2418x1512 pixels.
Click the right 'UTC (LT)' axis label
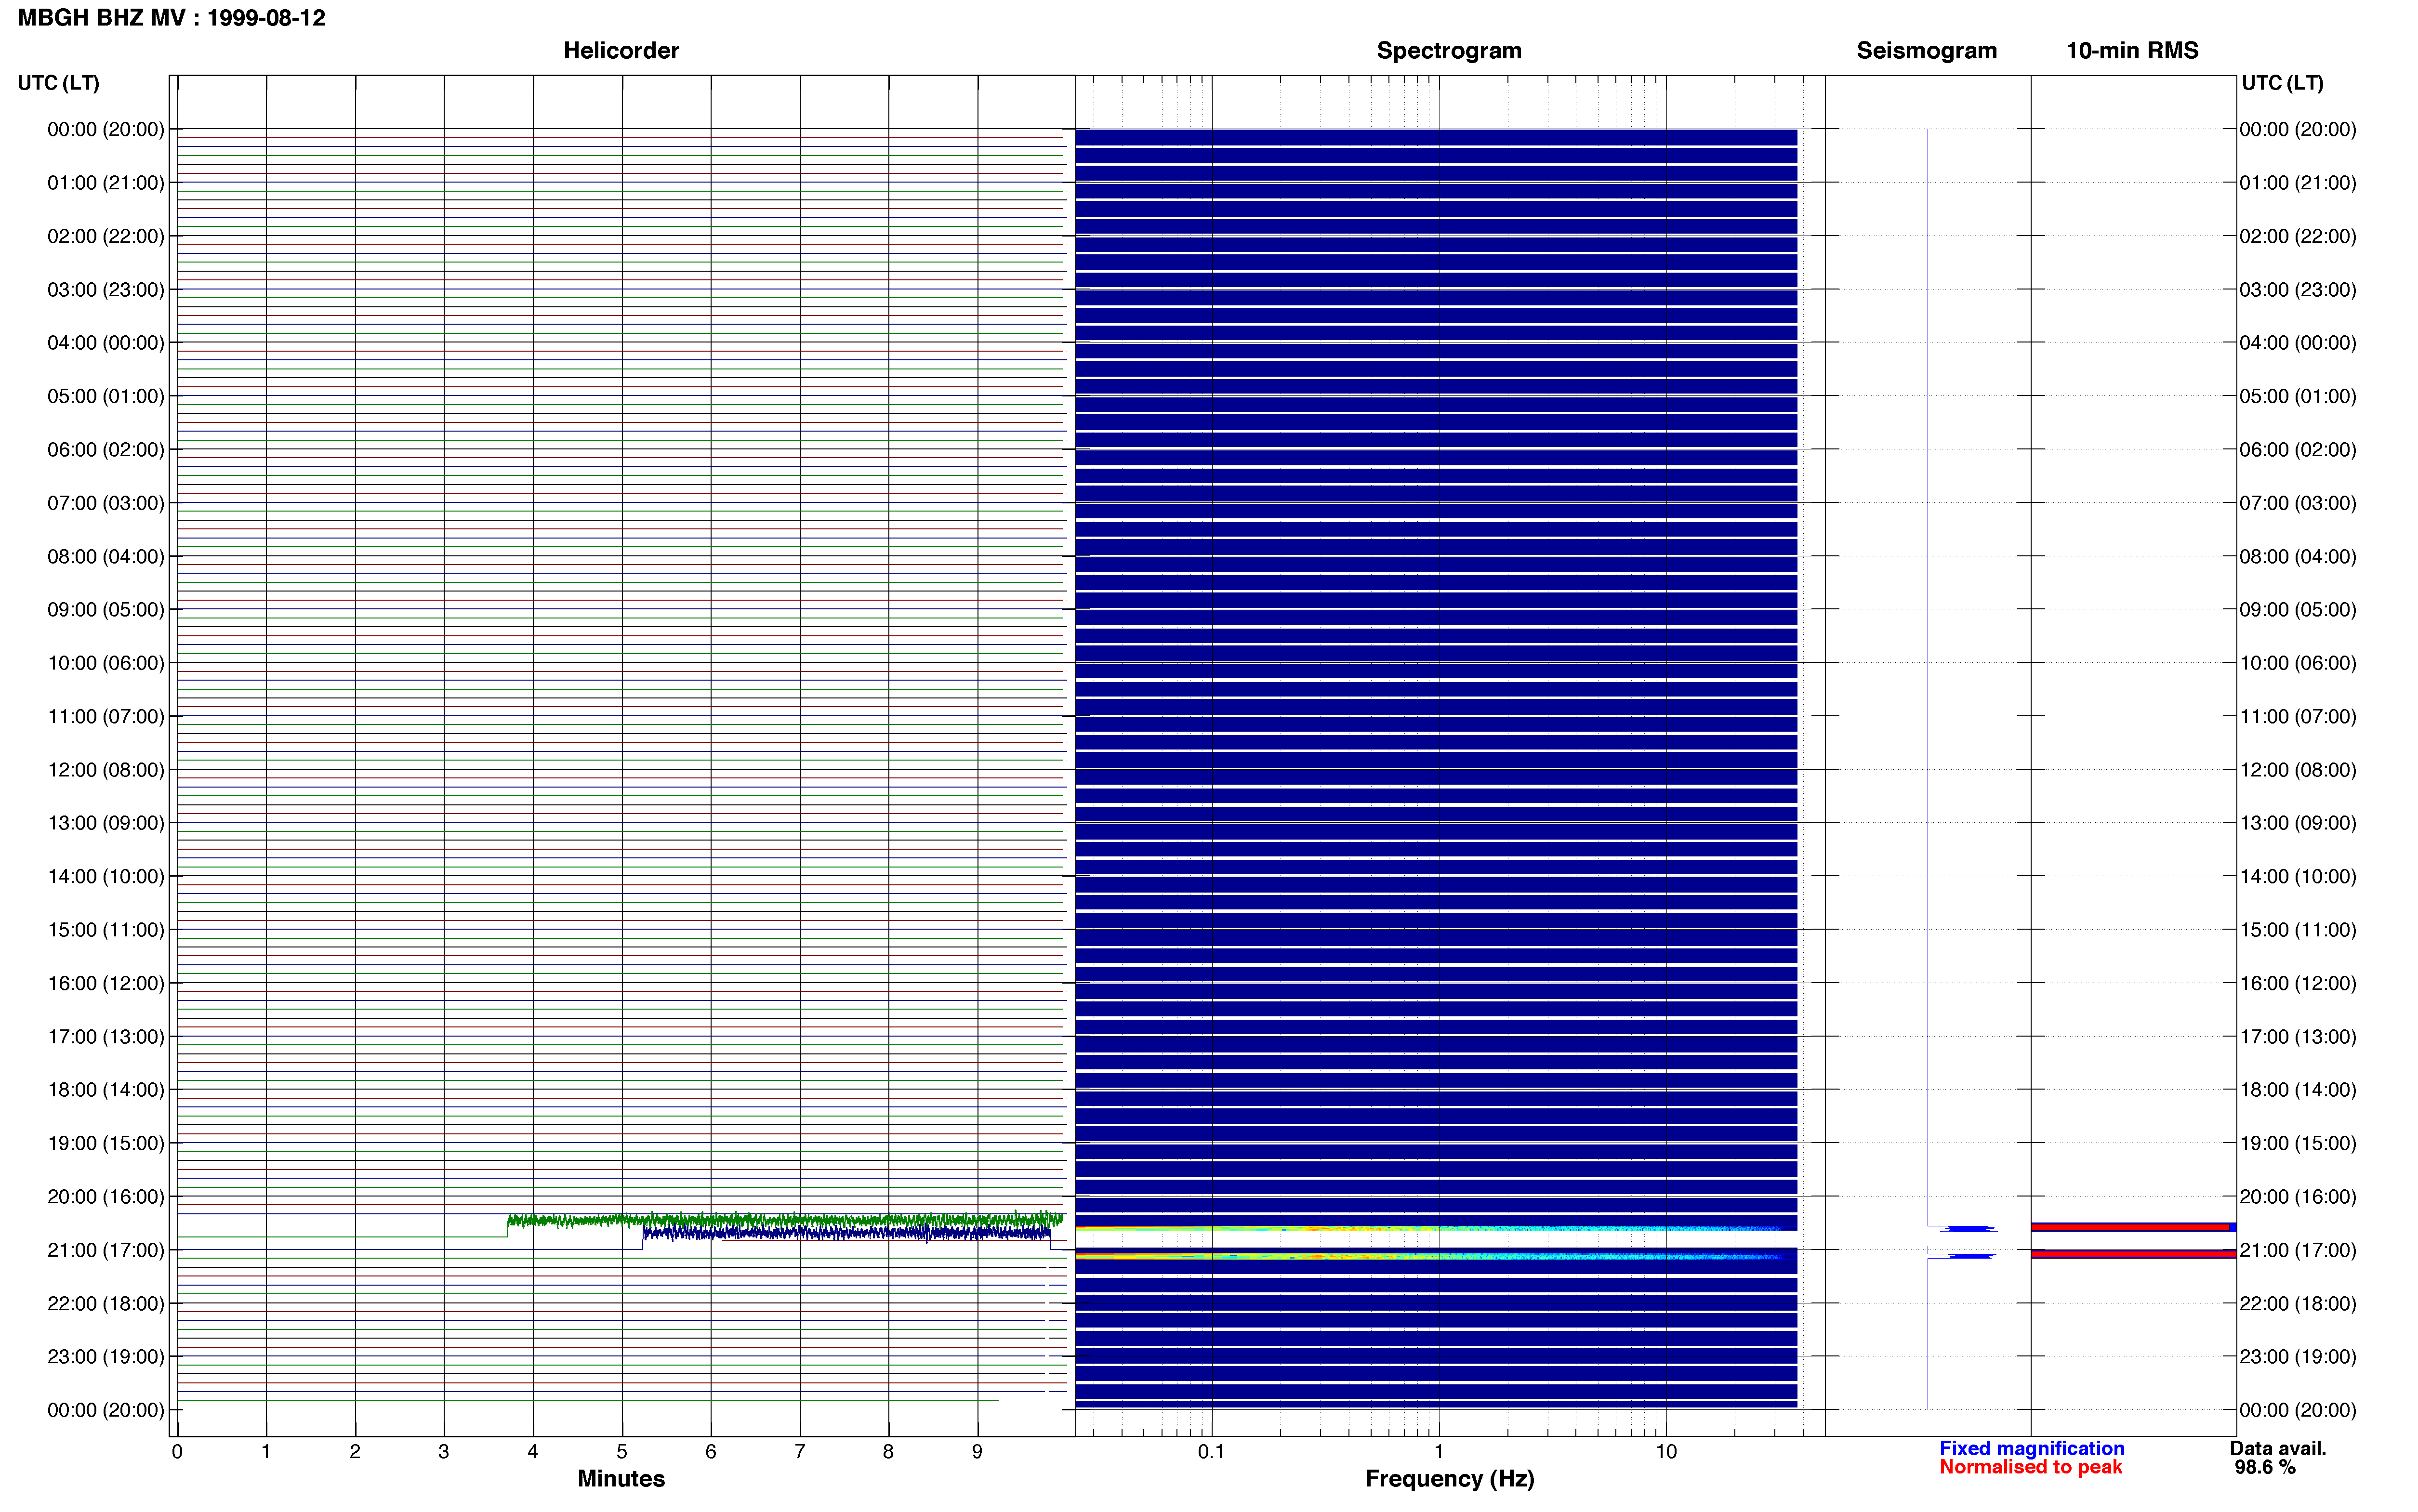click(2282, 83)
